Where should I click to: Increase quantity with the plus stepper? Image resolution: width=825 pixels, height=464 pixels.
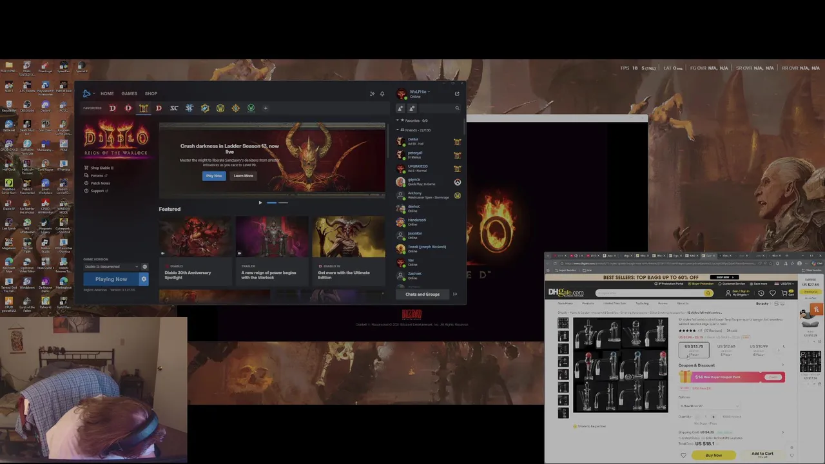pyautogui.click(x=713, y=417)
